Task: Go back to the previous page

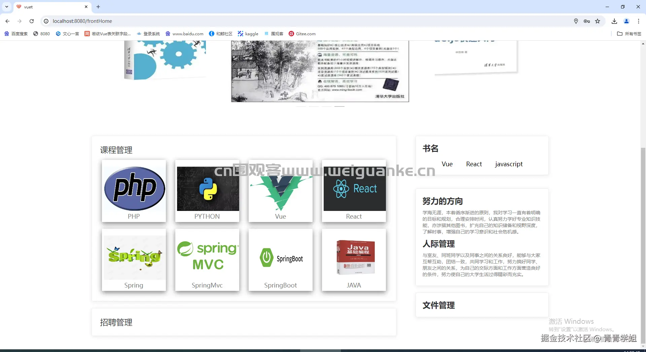Action: pyautogui.click(x=7, y=21)
